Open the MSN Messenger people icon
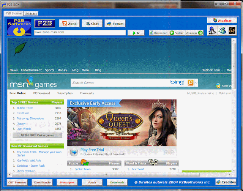Screen dimensions: 243x191 tap(222, 30)
